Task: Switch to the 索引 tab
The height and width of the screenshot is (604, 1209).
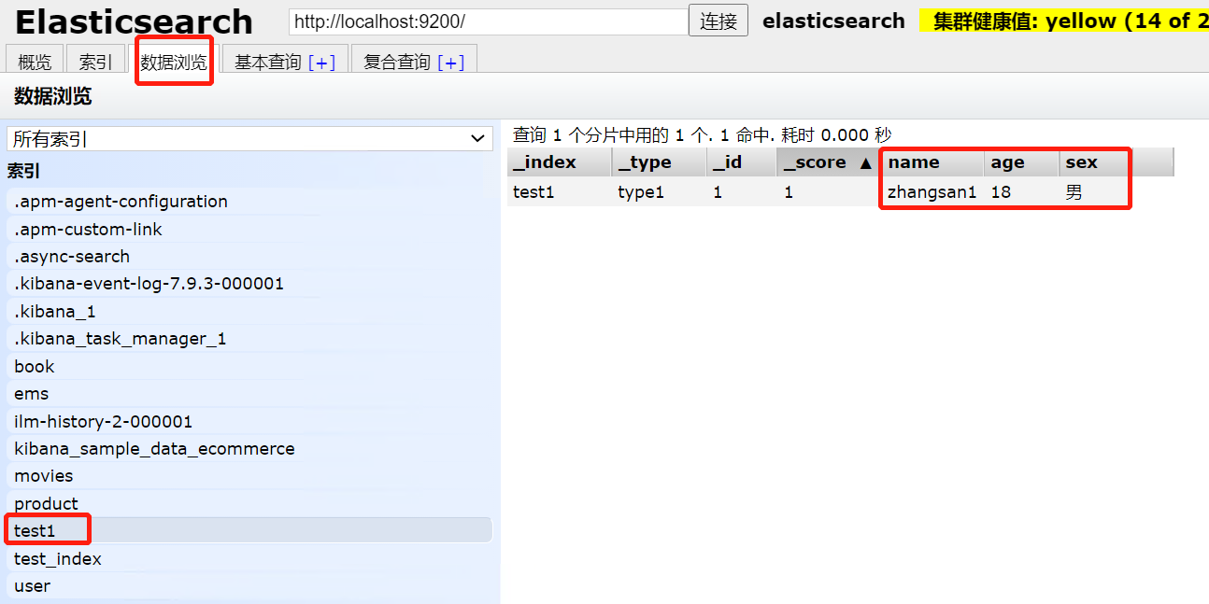Action: 95,62
